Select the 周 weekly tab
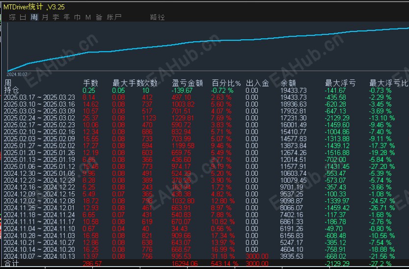The image size is (409, 269). 34,17
